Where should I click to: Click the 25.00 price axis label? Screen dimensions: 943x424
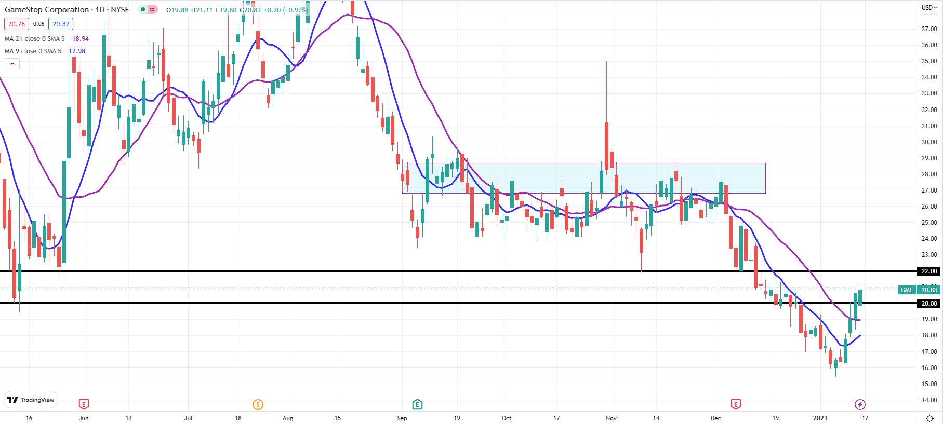point(929,223)
